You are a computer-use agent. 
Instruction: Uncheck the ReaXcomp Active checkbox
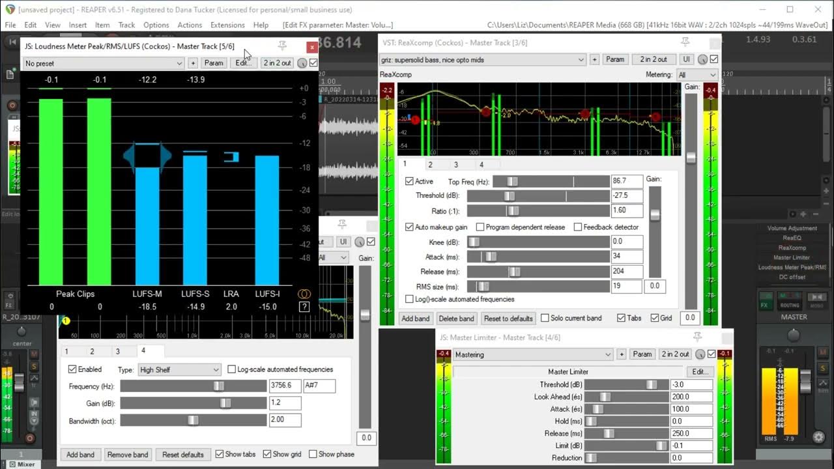409,181
